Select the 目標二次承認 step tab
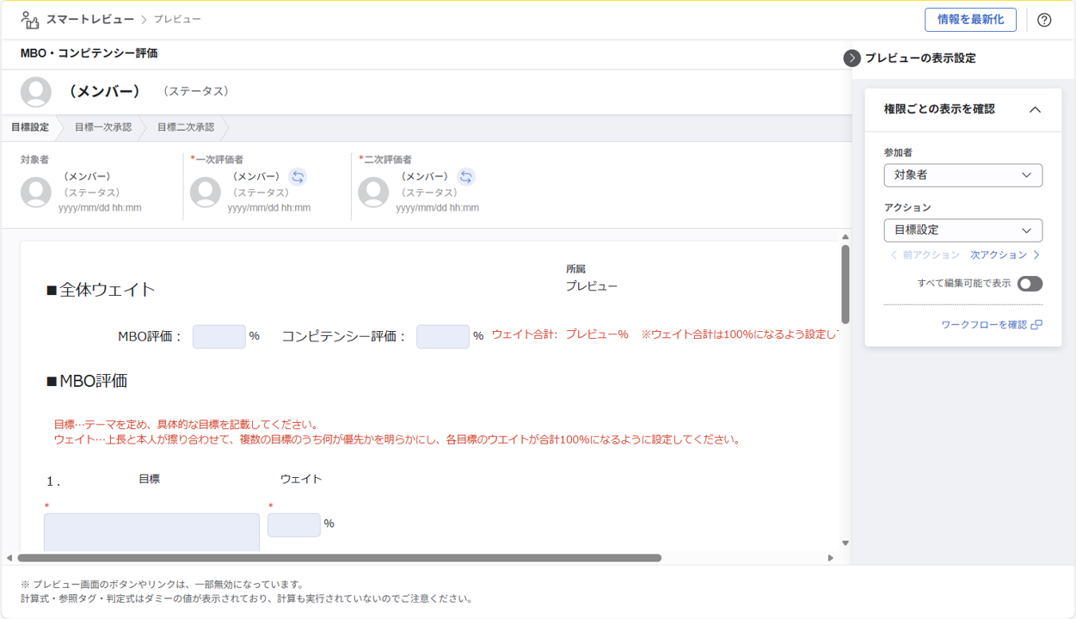1076x619 pixels. [x=186, y=127]
